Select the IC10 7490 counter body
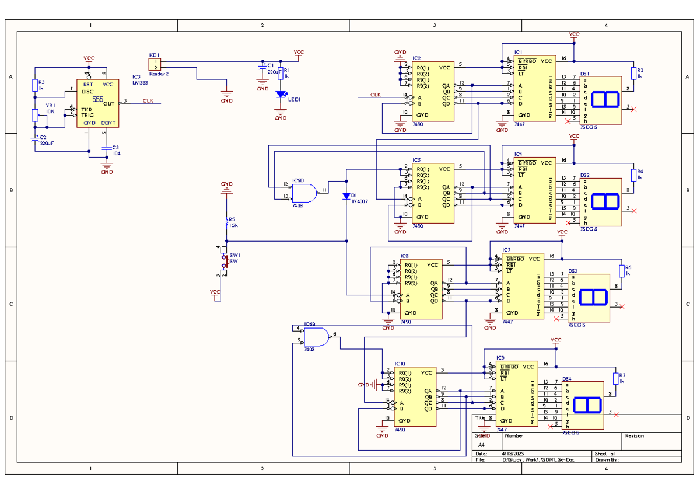Screen dimensions: 700x495 (415, 397)
